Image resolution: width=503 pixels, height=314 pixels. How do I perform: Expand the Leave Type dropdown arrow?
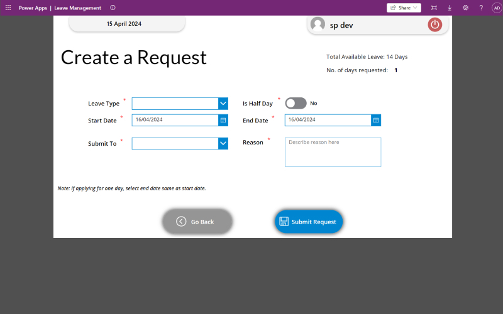pos(223,104)
